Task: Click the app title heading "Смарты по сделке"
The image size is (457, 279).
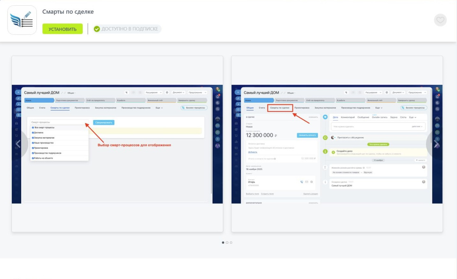Action: click(68, 12)
